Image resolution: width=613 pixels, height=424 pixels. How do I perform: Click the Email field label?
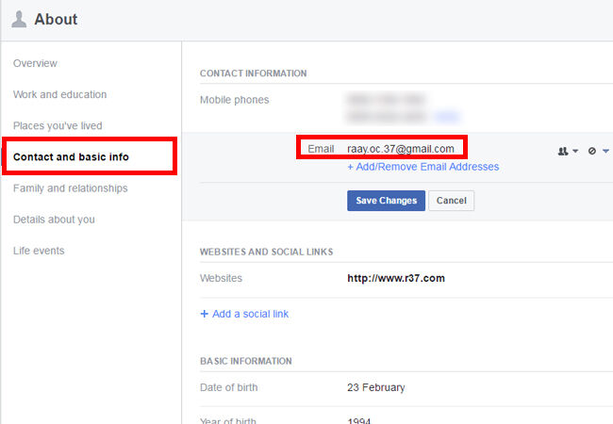click(321, 149)
